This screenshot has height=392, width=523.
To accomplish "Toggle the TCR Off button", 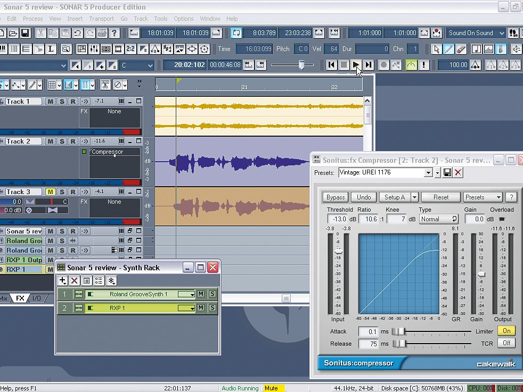I will point(506,343).
